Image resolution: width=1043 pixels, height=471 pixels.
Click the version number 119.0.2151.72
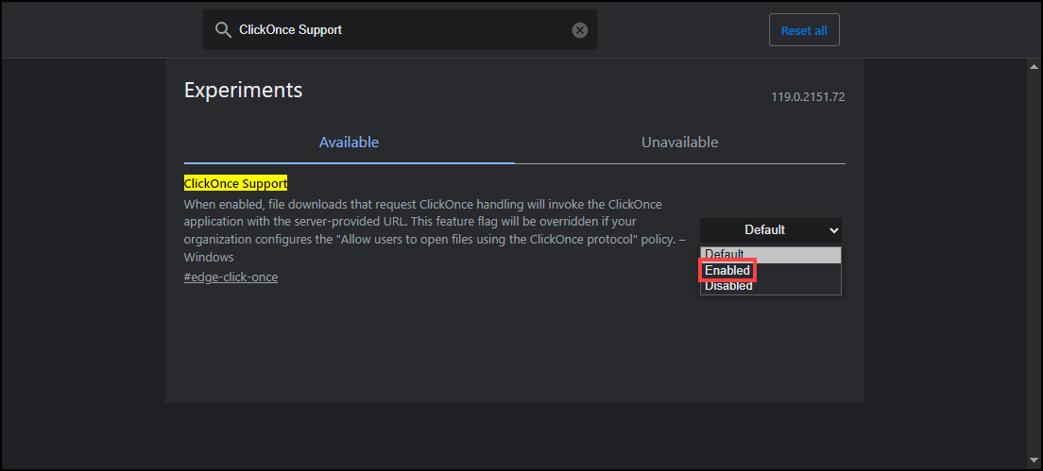click(x=808, y=97)
